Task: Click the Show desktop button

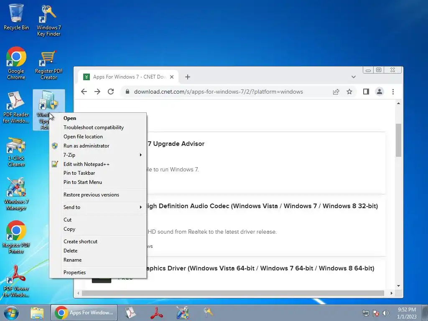Action: click(425, 313)
